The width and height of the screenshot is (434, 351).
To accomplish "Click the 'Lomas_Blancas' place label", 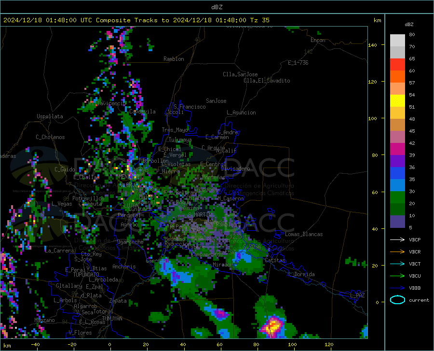I will coord(304,234).
